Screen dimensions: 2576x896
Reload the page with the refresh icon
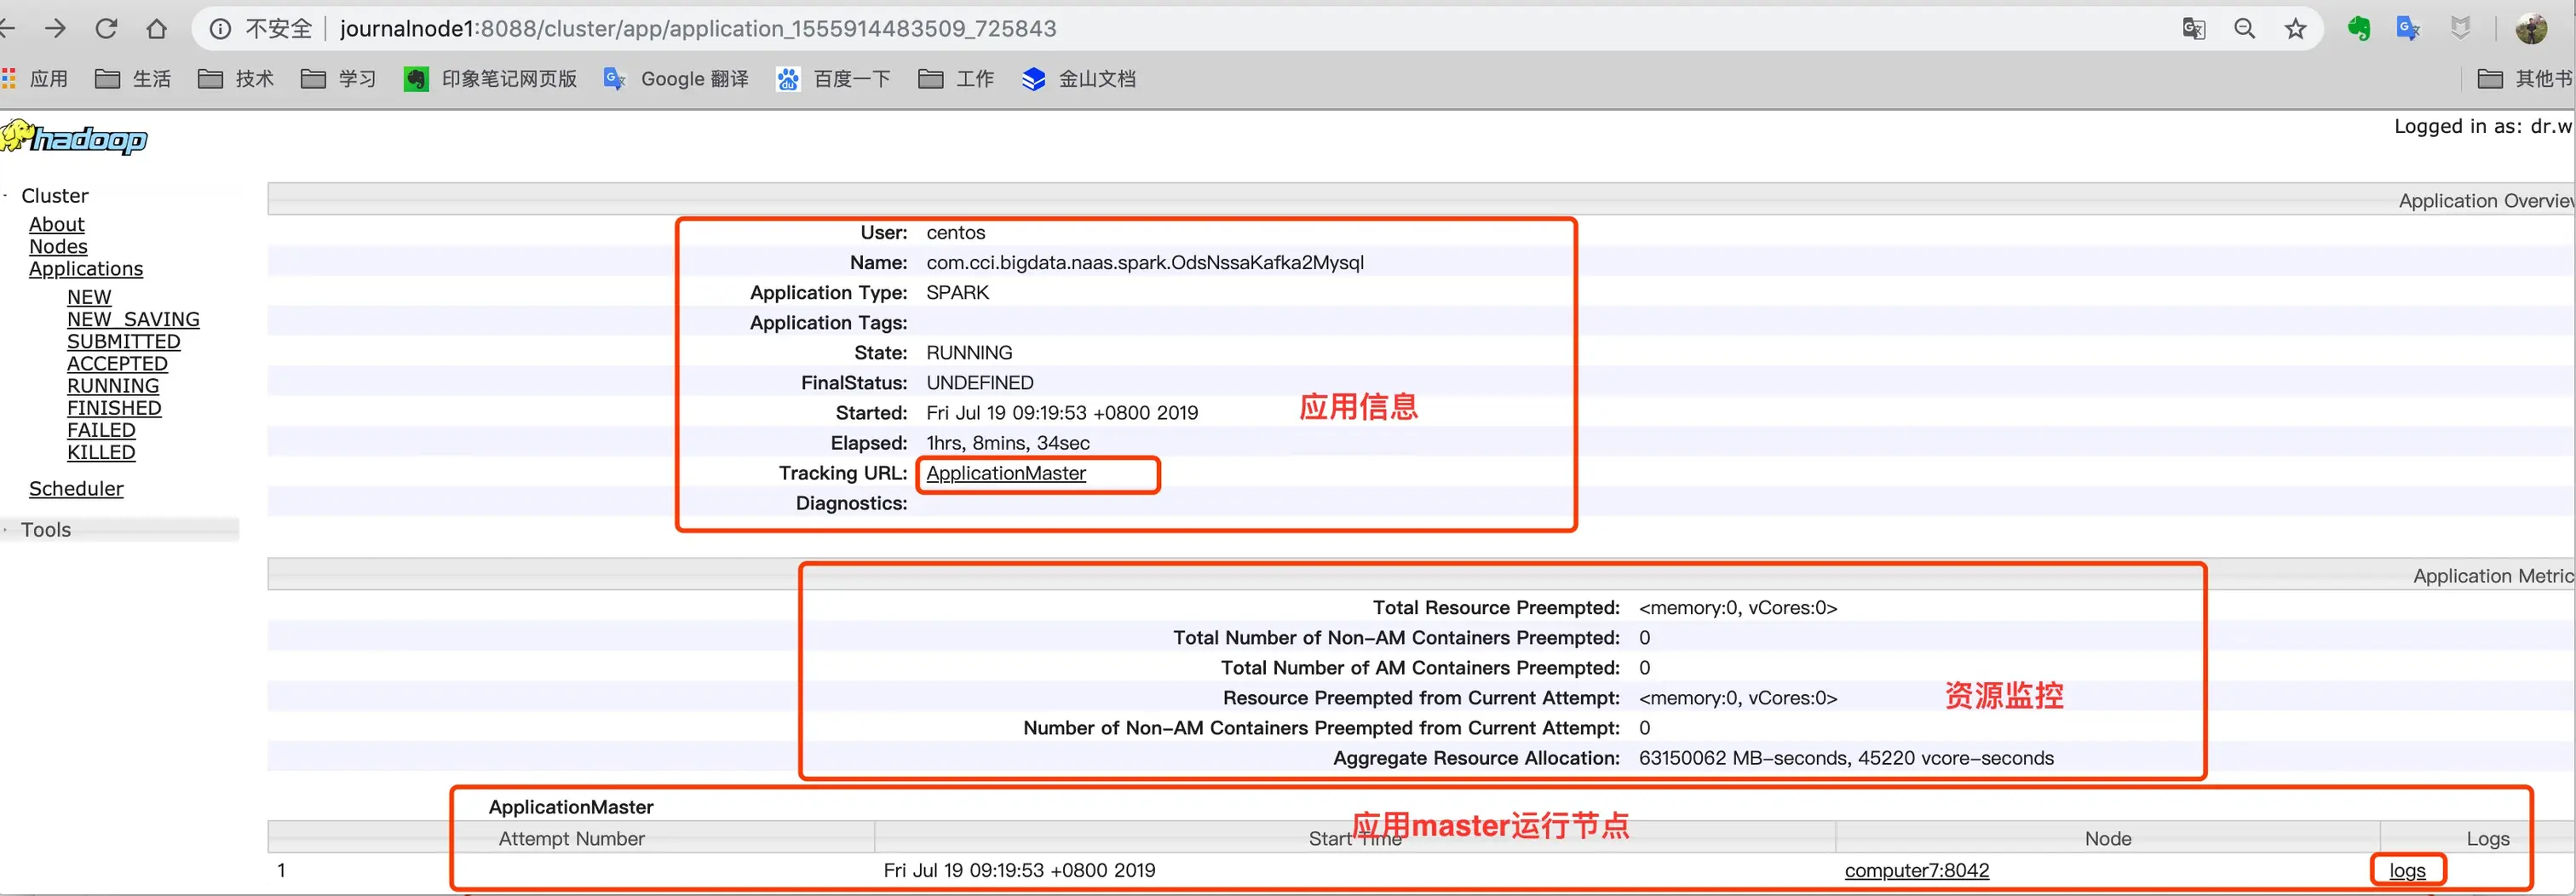(106, 29)
